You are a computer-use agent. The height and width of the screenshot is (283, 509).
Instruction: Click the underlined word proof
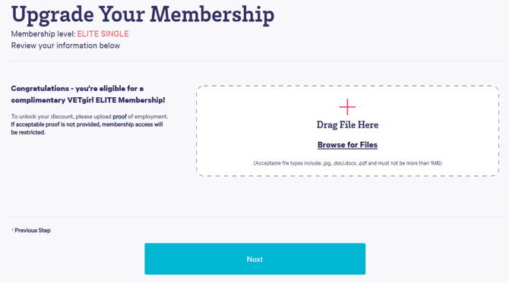pos(119,117)
